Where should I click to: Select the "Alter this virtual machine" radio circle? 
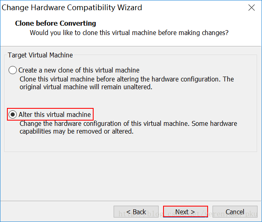tap(13, 114)
